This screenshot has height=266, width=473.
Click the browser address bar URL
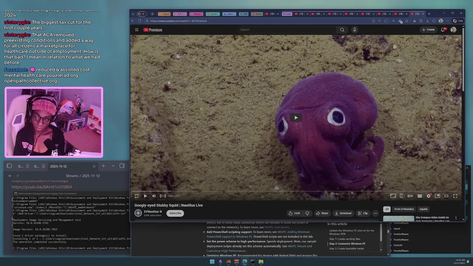pos(178,21)
